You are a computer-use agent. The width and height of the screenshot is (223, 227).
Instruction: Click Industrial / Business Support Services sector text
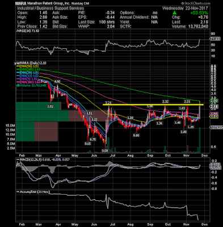(51, 9)
